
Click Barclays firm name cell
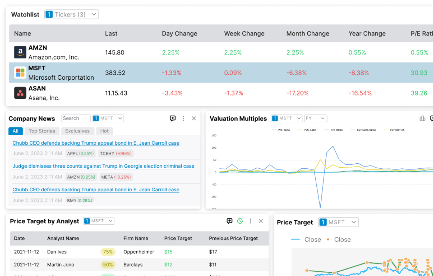(x=133, y=265)
